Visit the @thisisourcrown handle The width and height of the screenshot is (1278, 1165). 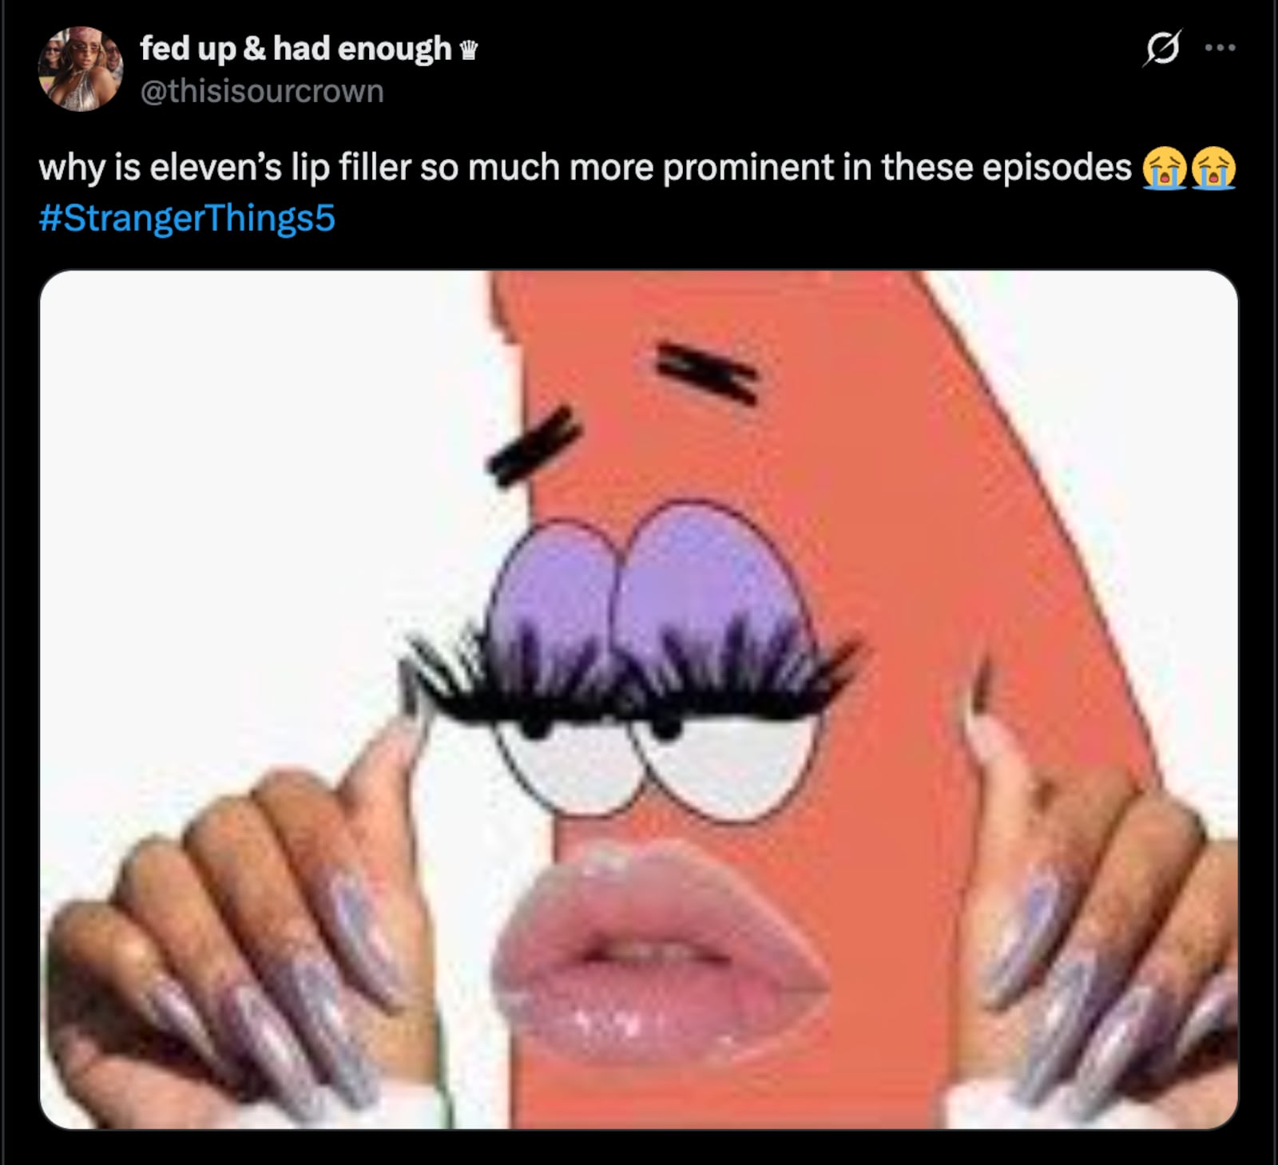(262, 91)
